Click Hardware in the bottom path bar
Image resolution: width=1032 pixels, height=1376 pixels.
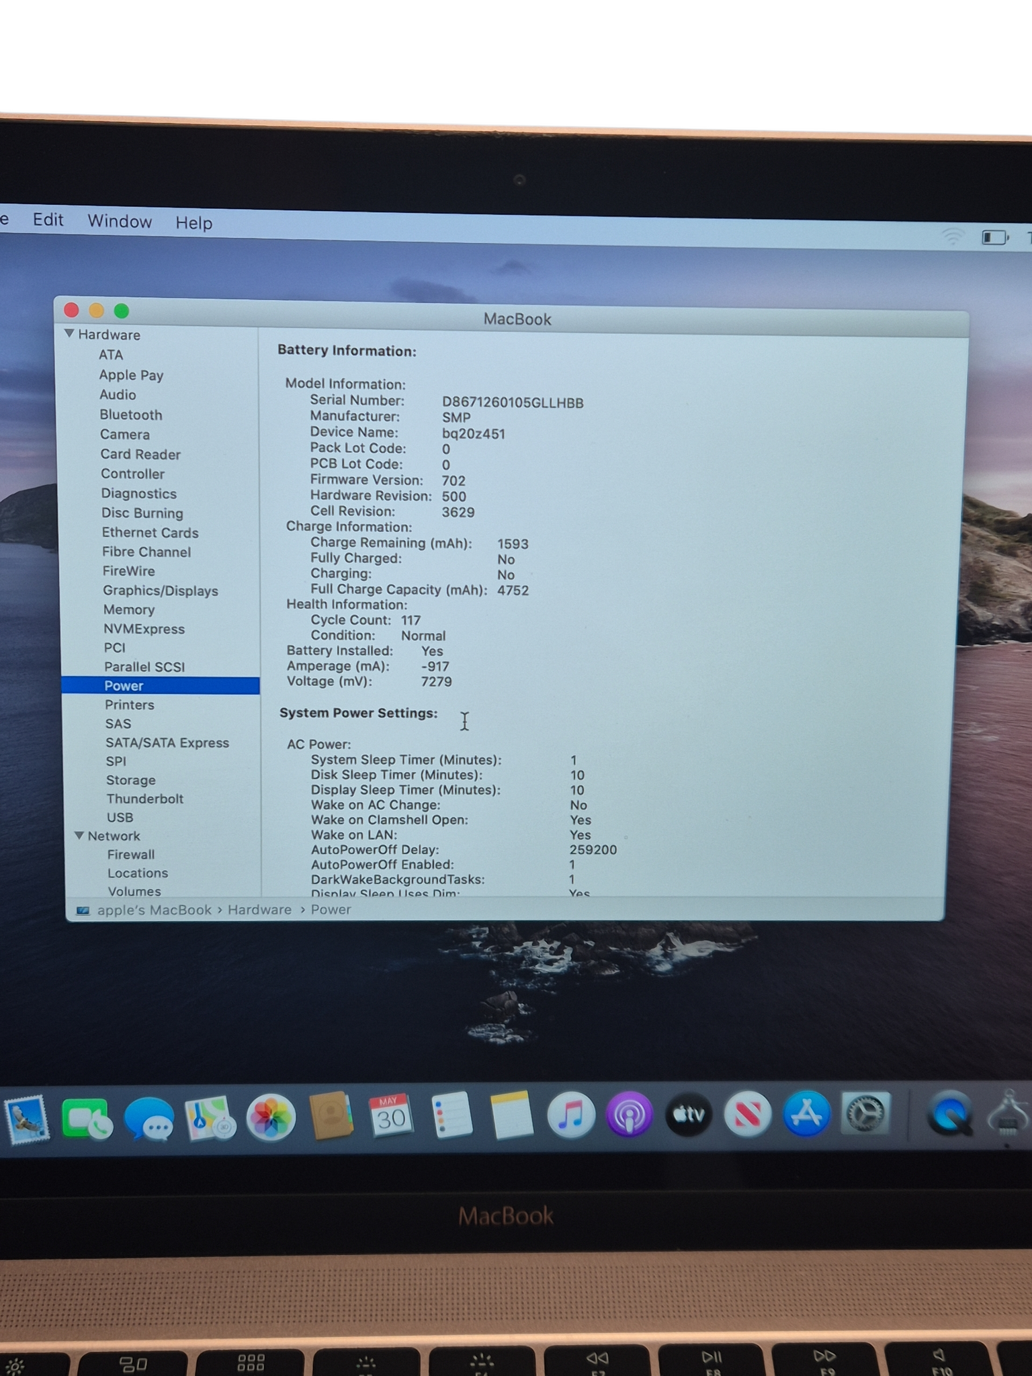click(259, 910)
